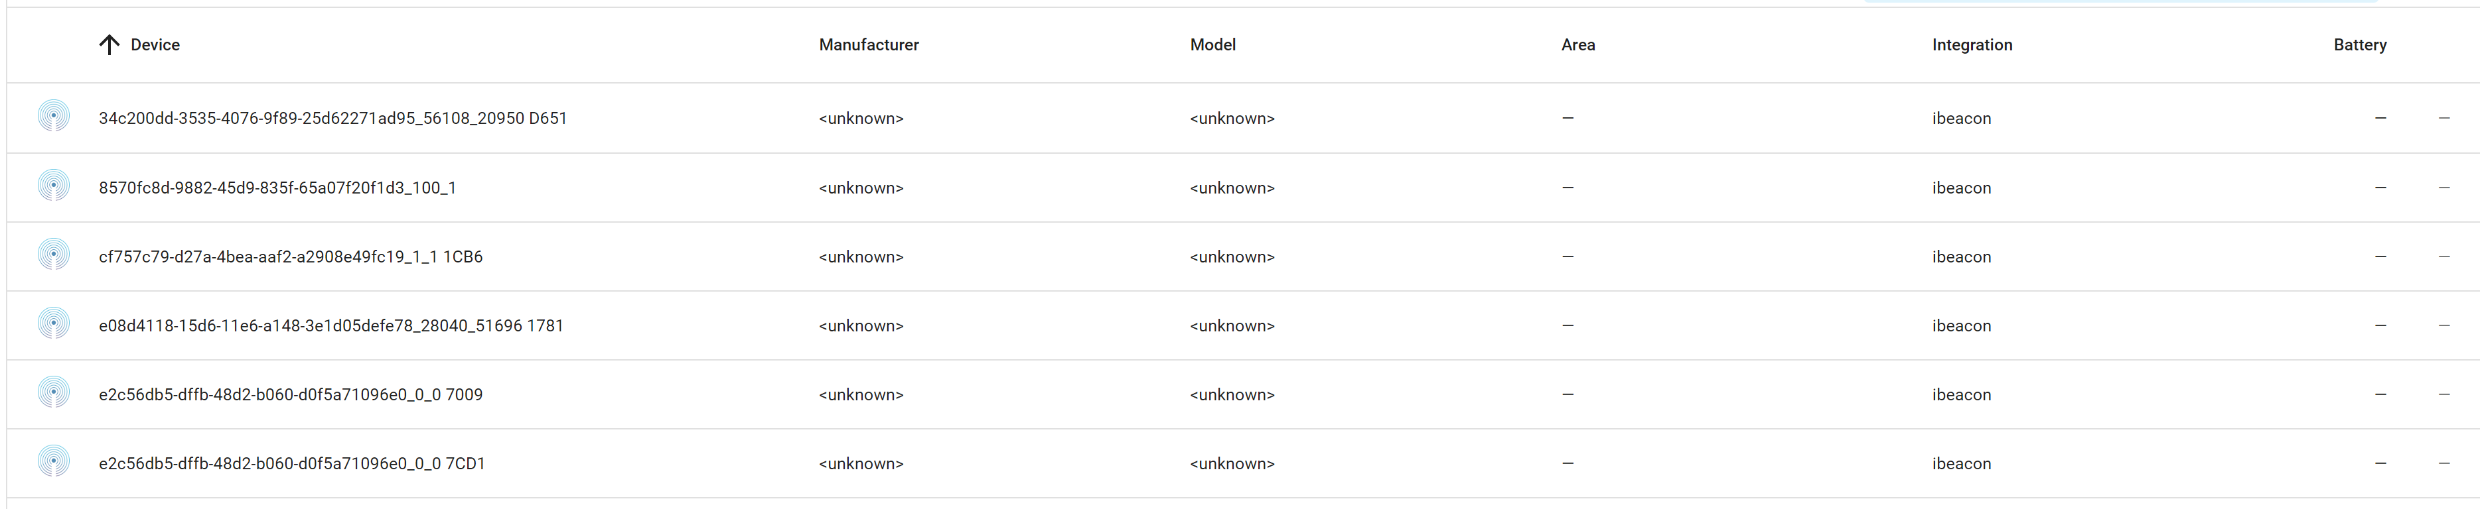Click the iBeacon icon beside device 34c200dd
Image resolution: width=2480 pixels, height=509 pixels.
[x=53, y=117]
